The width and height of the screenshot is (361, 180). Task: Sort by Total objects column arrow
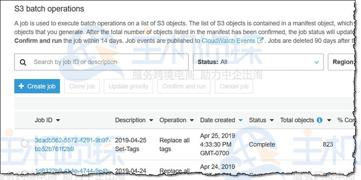pyautogui.click(x=329, y=120)
